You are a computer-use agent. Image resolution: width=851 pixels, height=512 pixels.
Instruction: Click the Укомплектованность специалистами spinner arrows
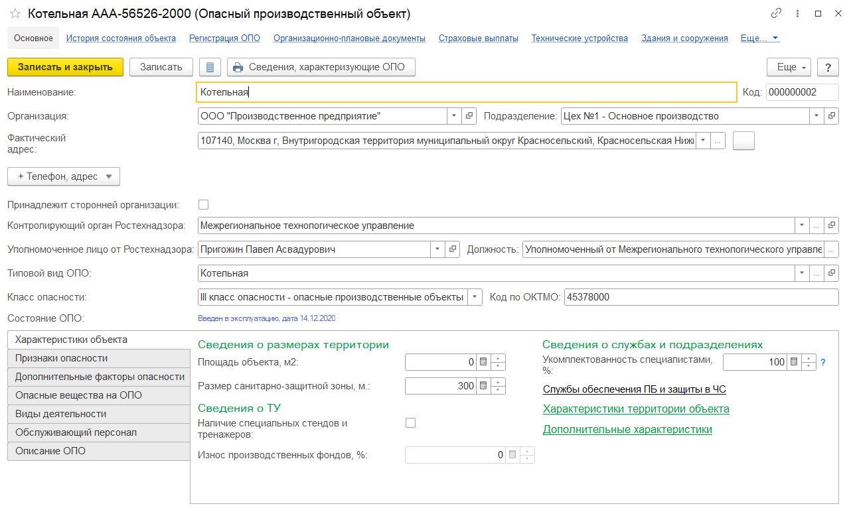(x=809, y=362)
